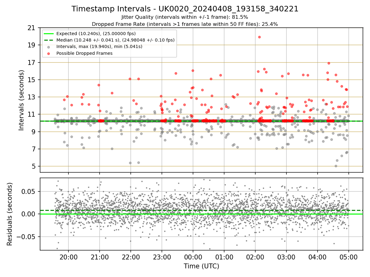
Task: Click the highest red outlier point near 20 seconds
Action: pyautogui.click(x=259, y=37)
